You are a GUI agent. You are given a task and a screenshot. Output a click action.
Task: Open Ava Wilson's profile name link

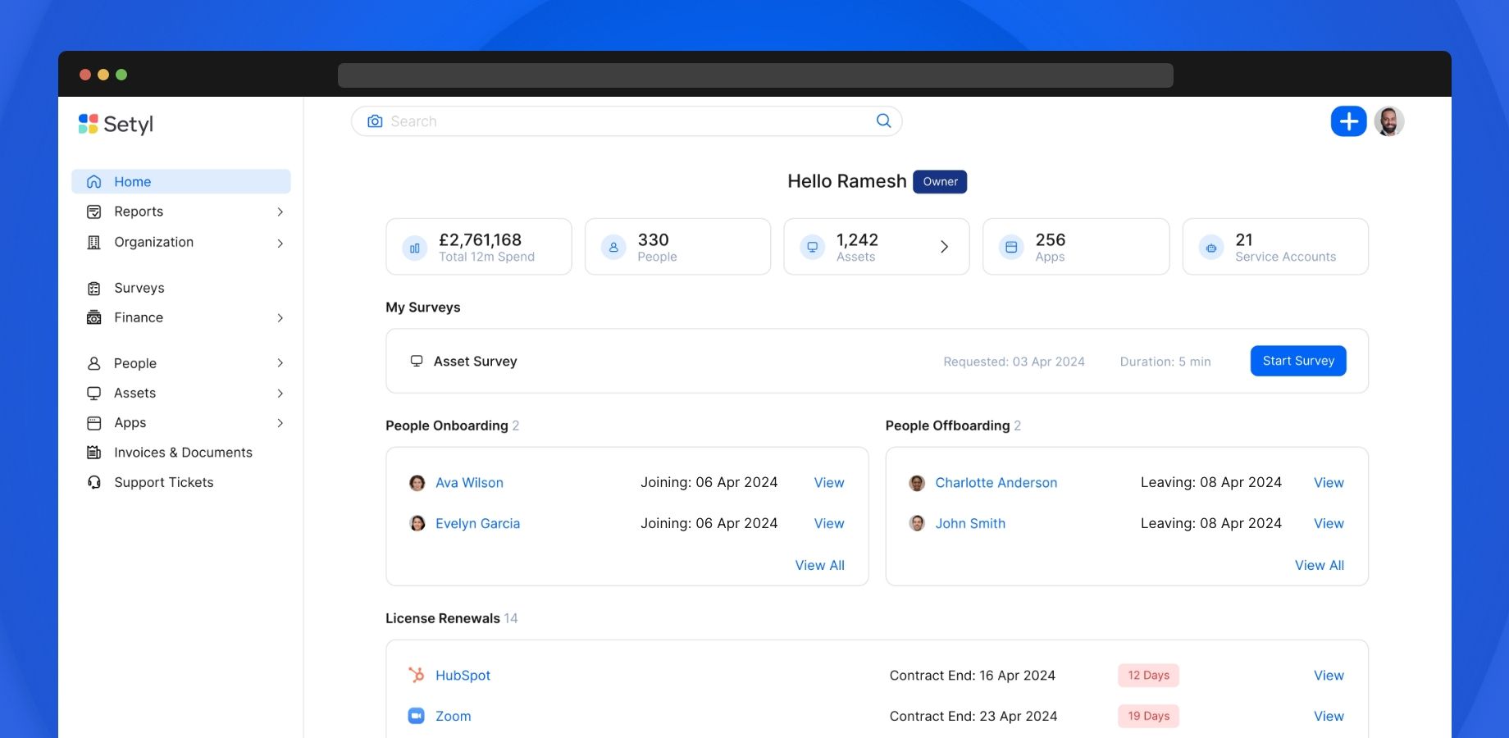469,483
